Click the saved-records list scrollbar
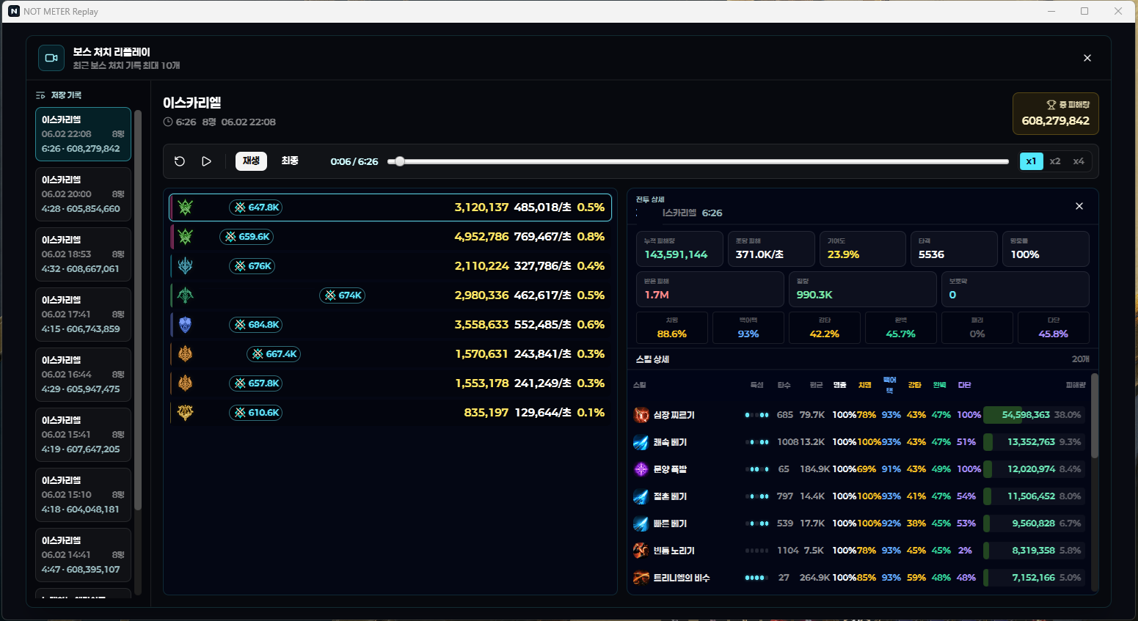 [x=138, y=309]
